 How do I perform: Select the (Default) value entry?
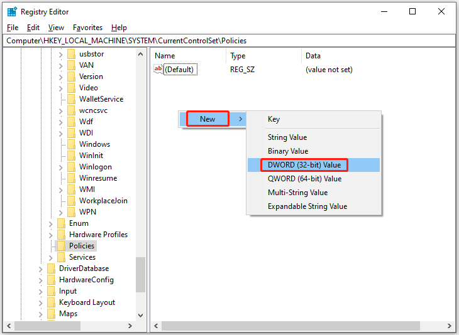tap(180, 70)
